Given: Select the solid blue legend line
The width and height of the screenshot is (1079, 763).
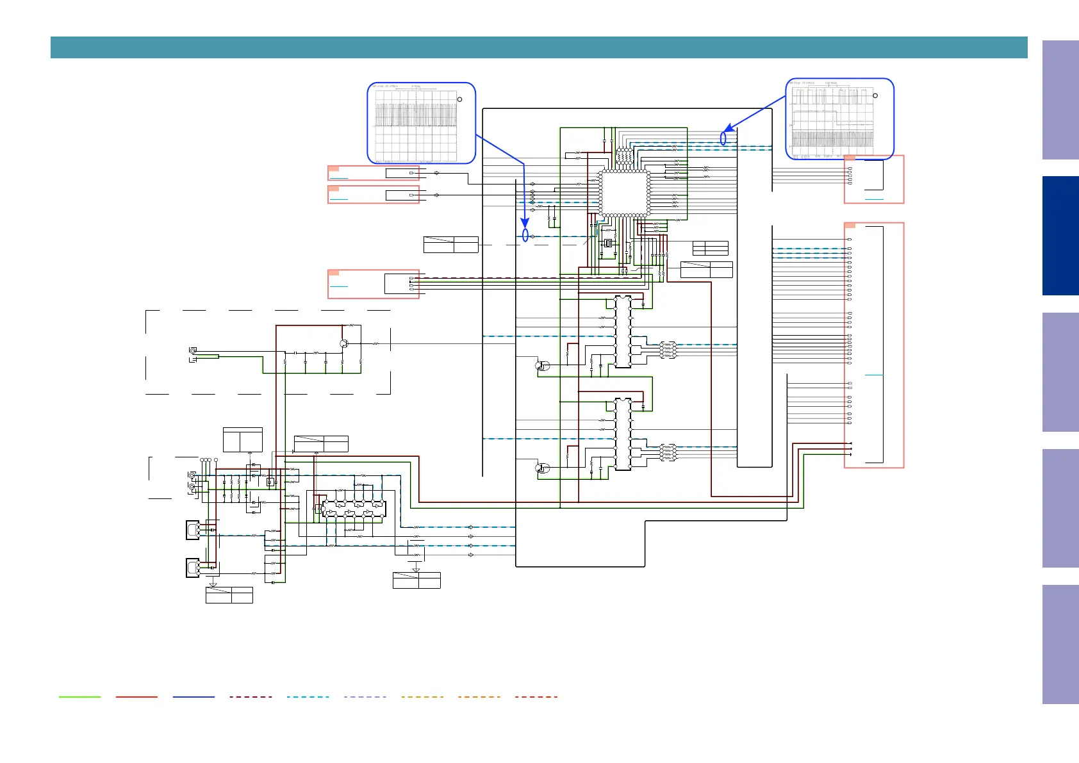Looking at the screenshot, I should coord(194,696).
